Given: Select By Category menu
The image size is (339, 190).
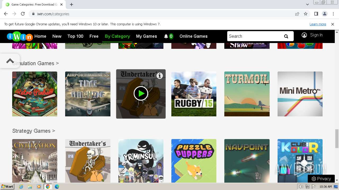Looking at the screenshot, I should click(117, 36).
